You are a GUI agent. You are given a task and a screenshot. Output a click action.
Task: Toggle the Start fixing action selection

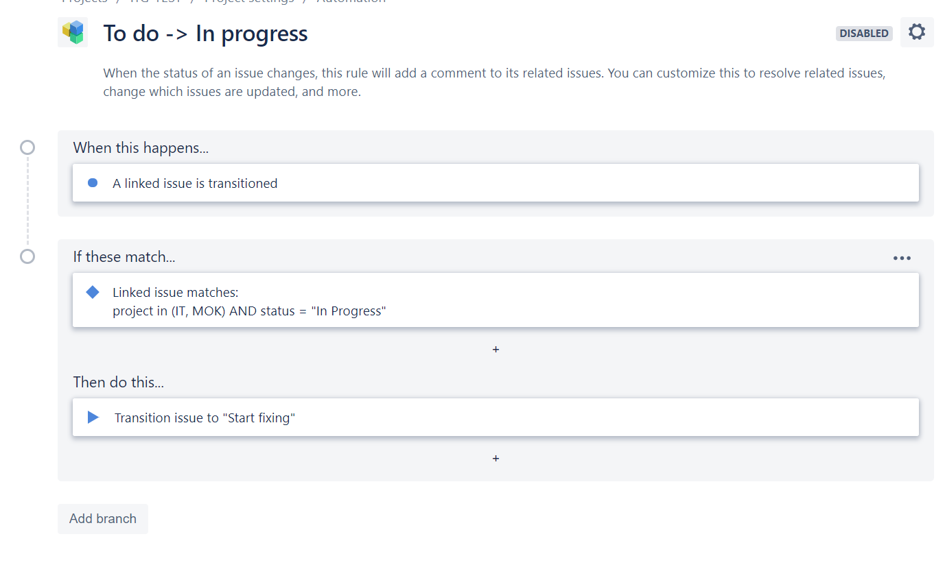pos(495,417)
